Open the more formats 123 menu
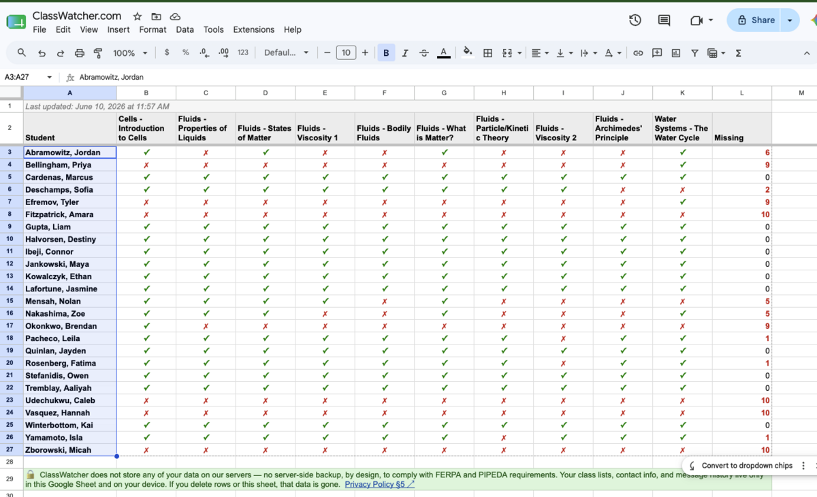Screen dimensions: 817x497 (x=243, y=52)
